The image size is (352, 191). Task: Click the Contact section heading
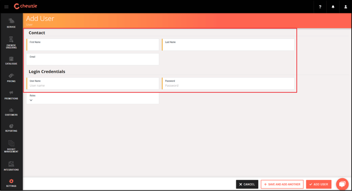click(x=37, y=33)
